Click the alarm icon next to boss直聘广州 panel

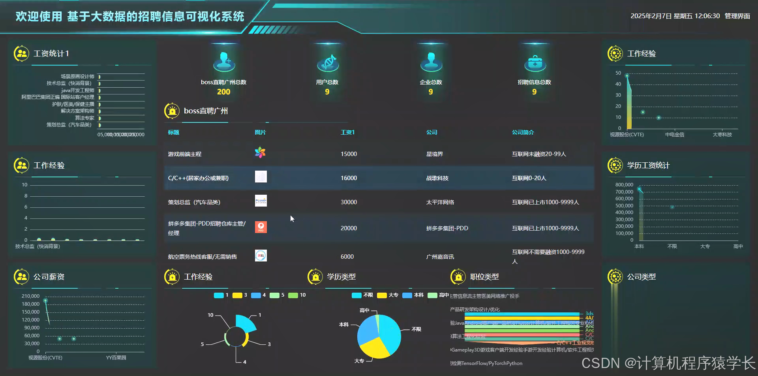click(172, 111)
